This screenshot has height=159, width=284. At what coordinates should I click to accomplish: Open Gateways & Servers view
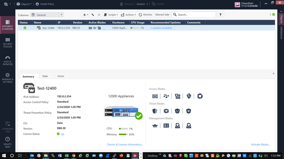coord(8,25)
